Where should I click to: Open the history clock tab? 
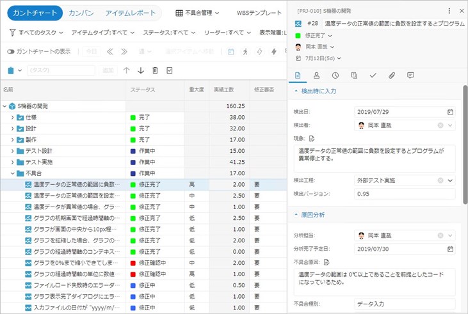click(335, 75)
